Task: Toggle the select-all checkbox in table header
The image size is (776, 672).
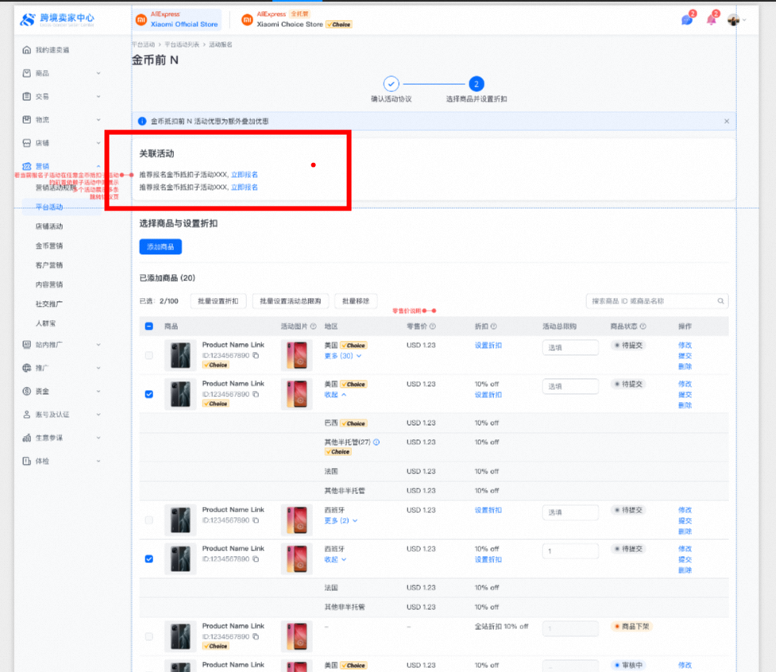Action: [149, 326]
